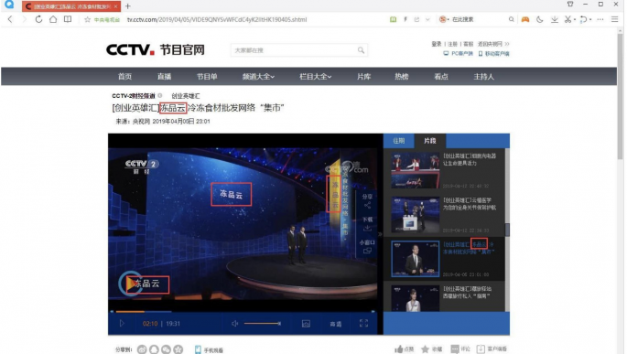Screen dimensions: 627x354
Task: Click the search magnifier in CCTV search box
Action: pos(361,50)
